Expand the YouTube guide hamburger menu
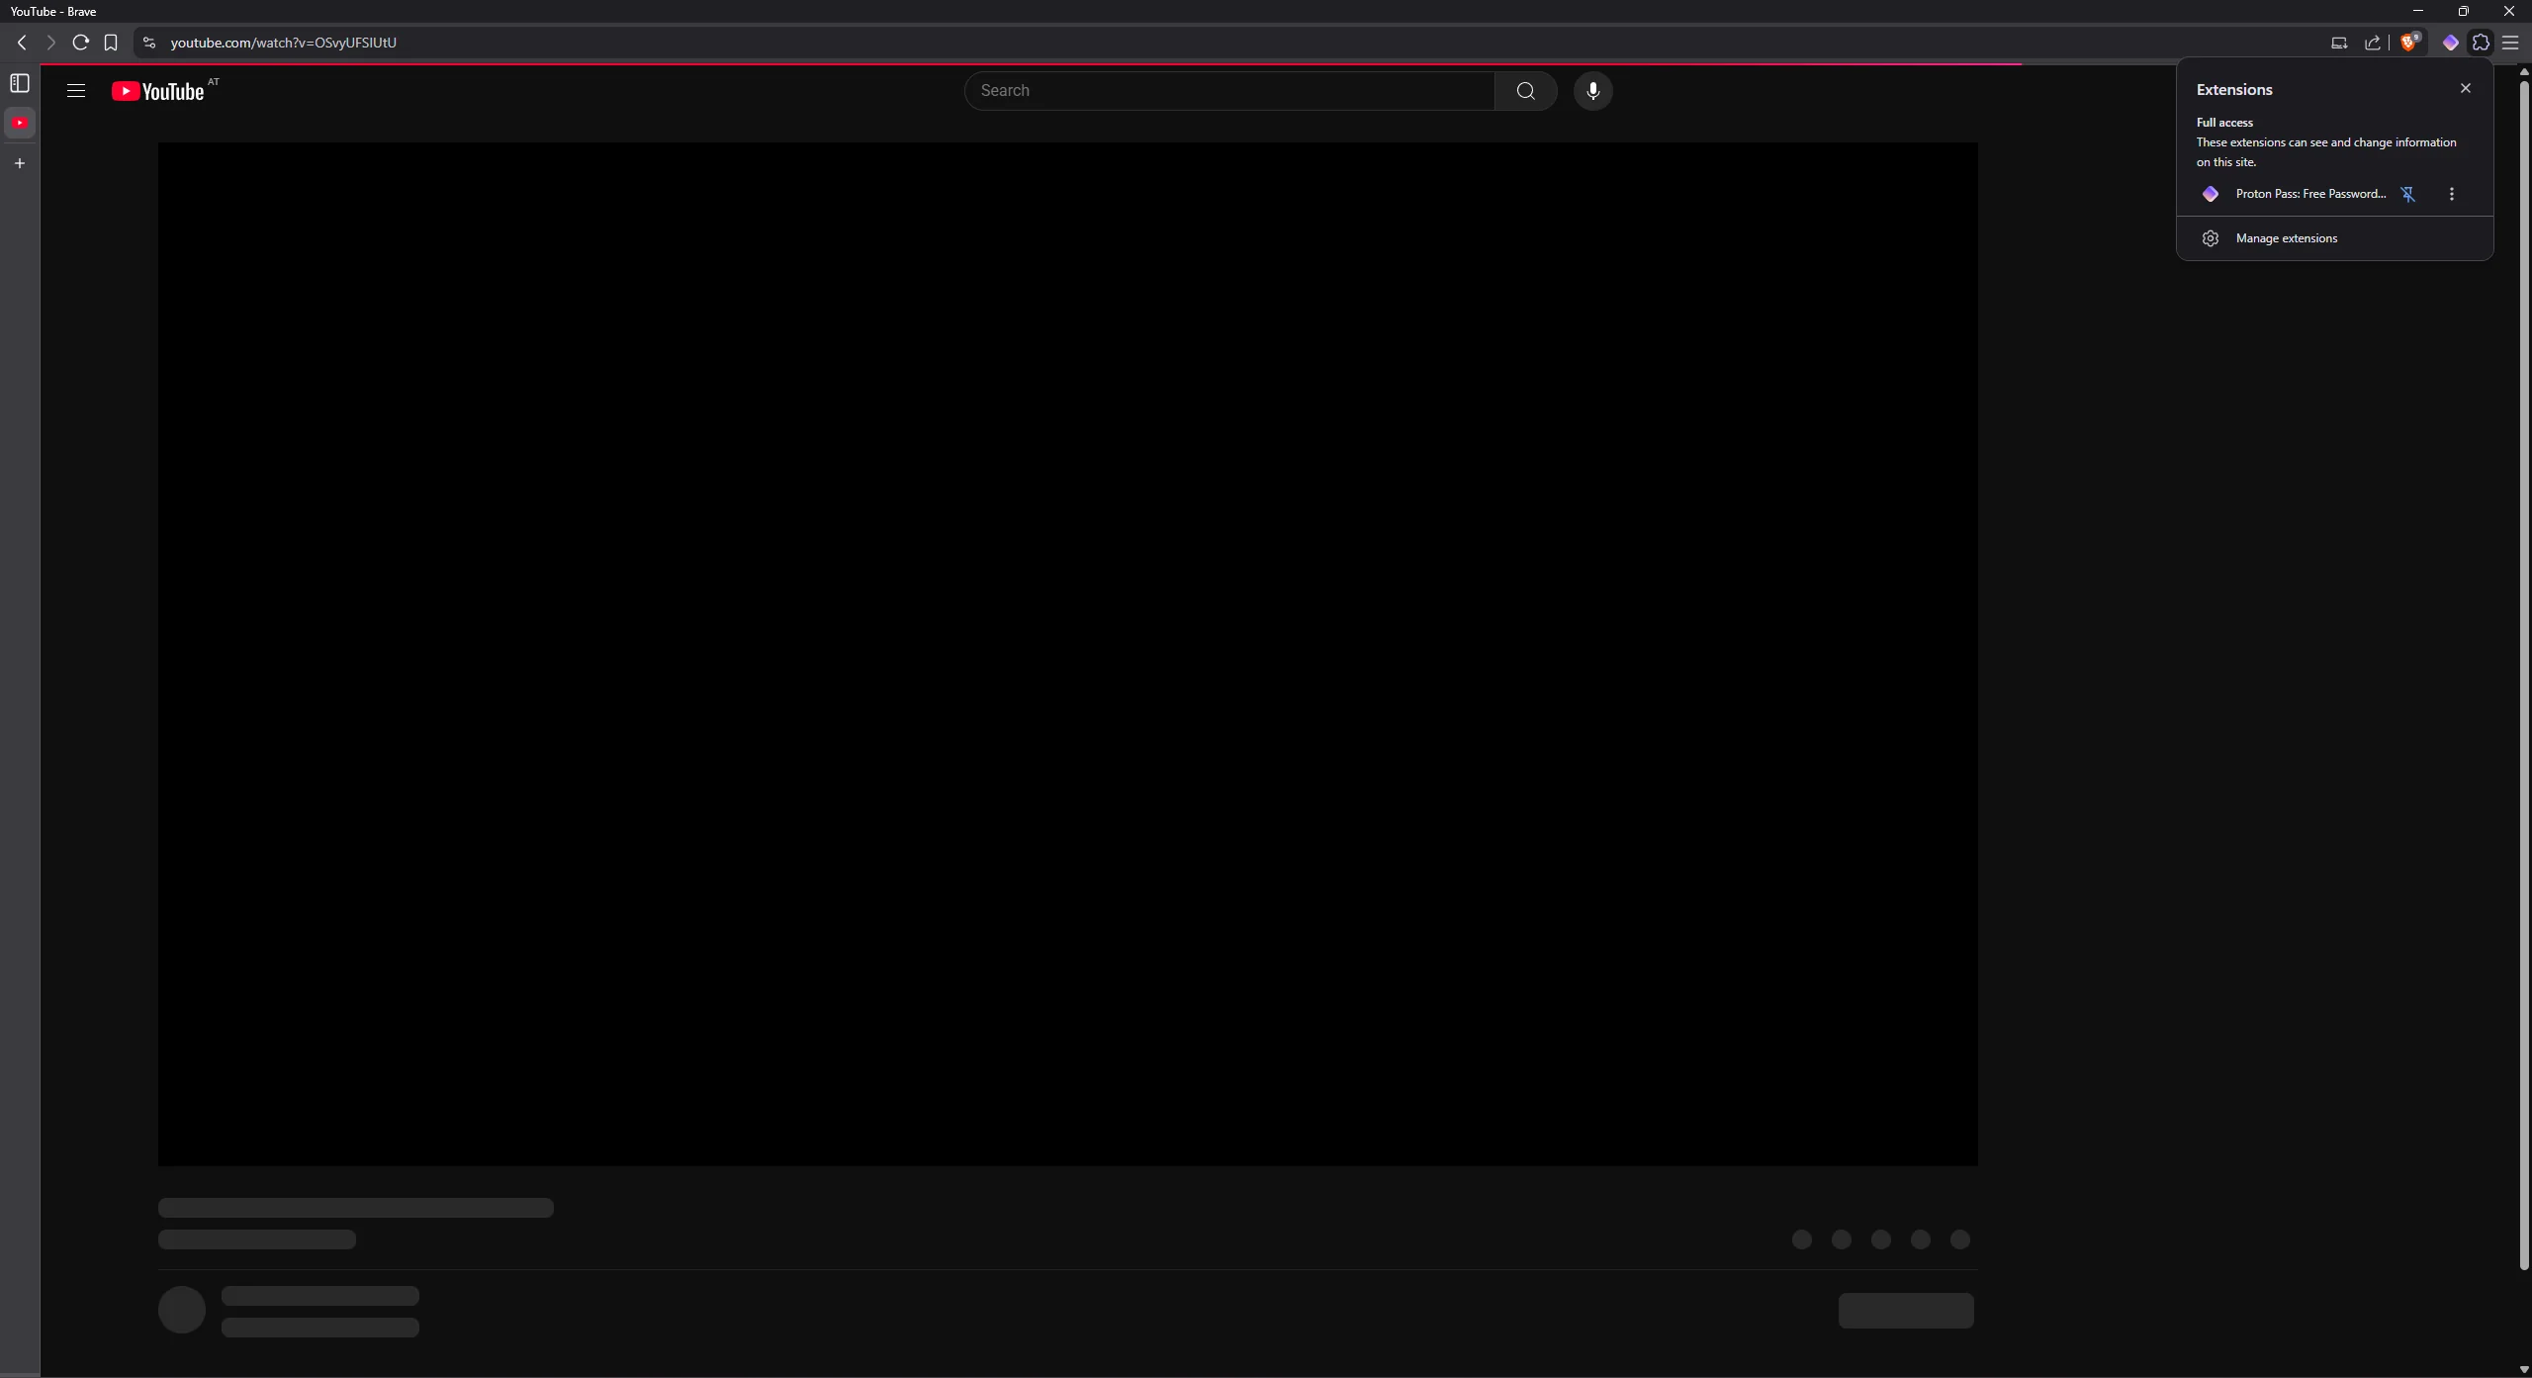2532x1378 pixels. (76, 91)
